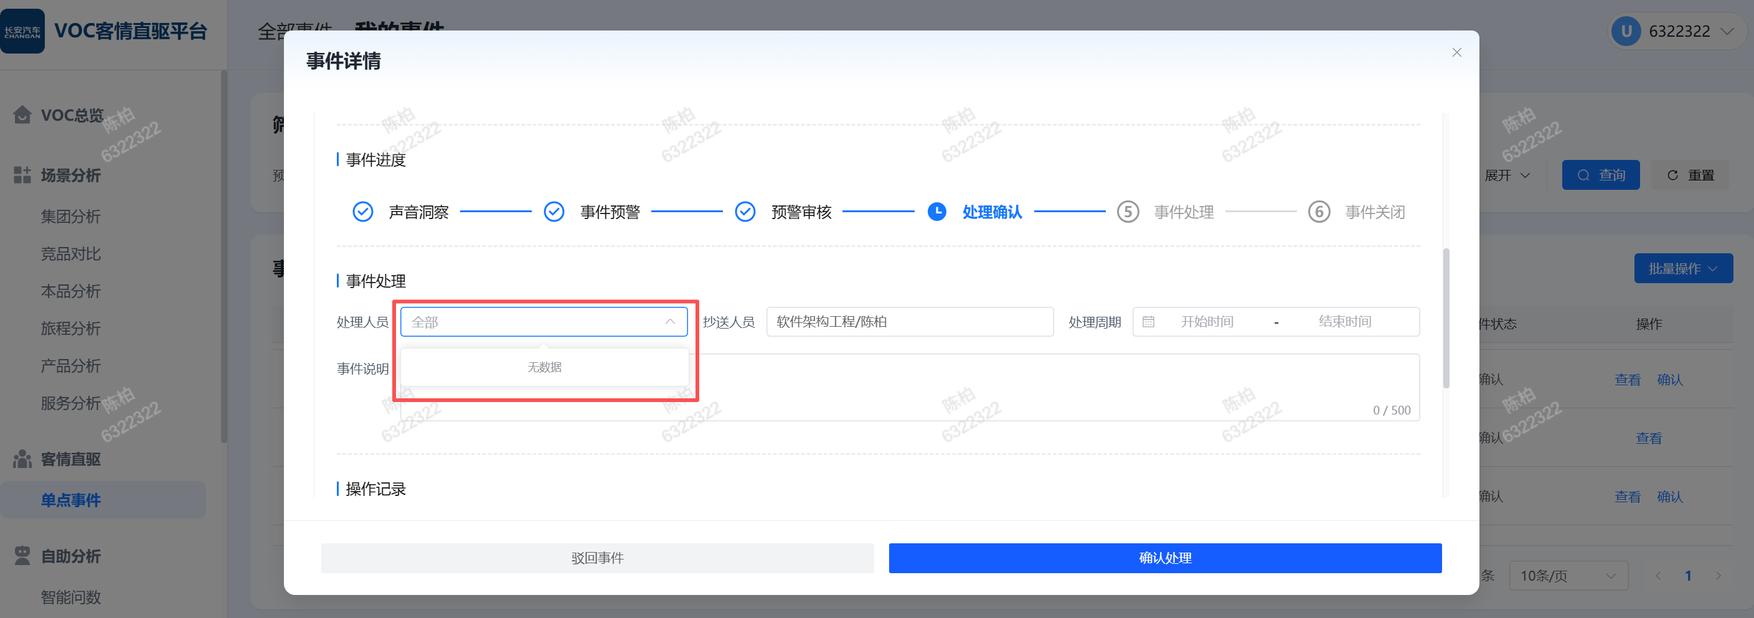Click the calendar icon in 处理周期 field
This screenshot has height=618, width=1754.
1148,322
